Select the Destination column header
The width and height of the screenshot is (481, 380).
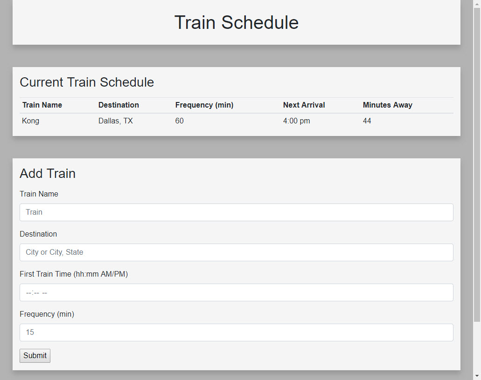(119, 105)
